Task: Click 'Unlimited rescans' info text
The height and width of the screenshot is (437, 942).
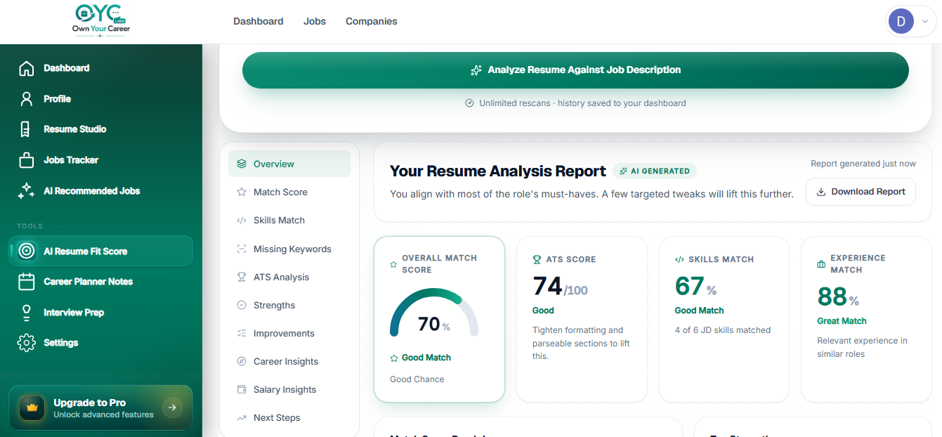Action: (576, 103)
